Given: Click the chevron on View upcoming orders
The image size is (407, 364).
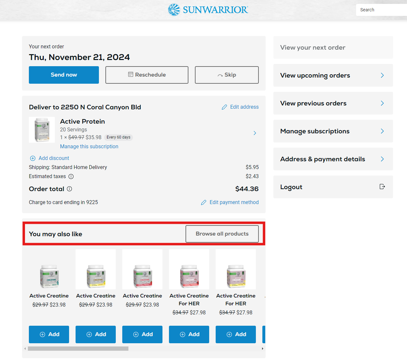Looking at the screenshot, I should (x=382, y=75).
